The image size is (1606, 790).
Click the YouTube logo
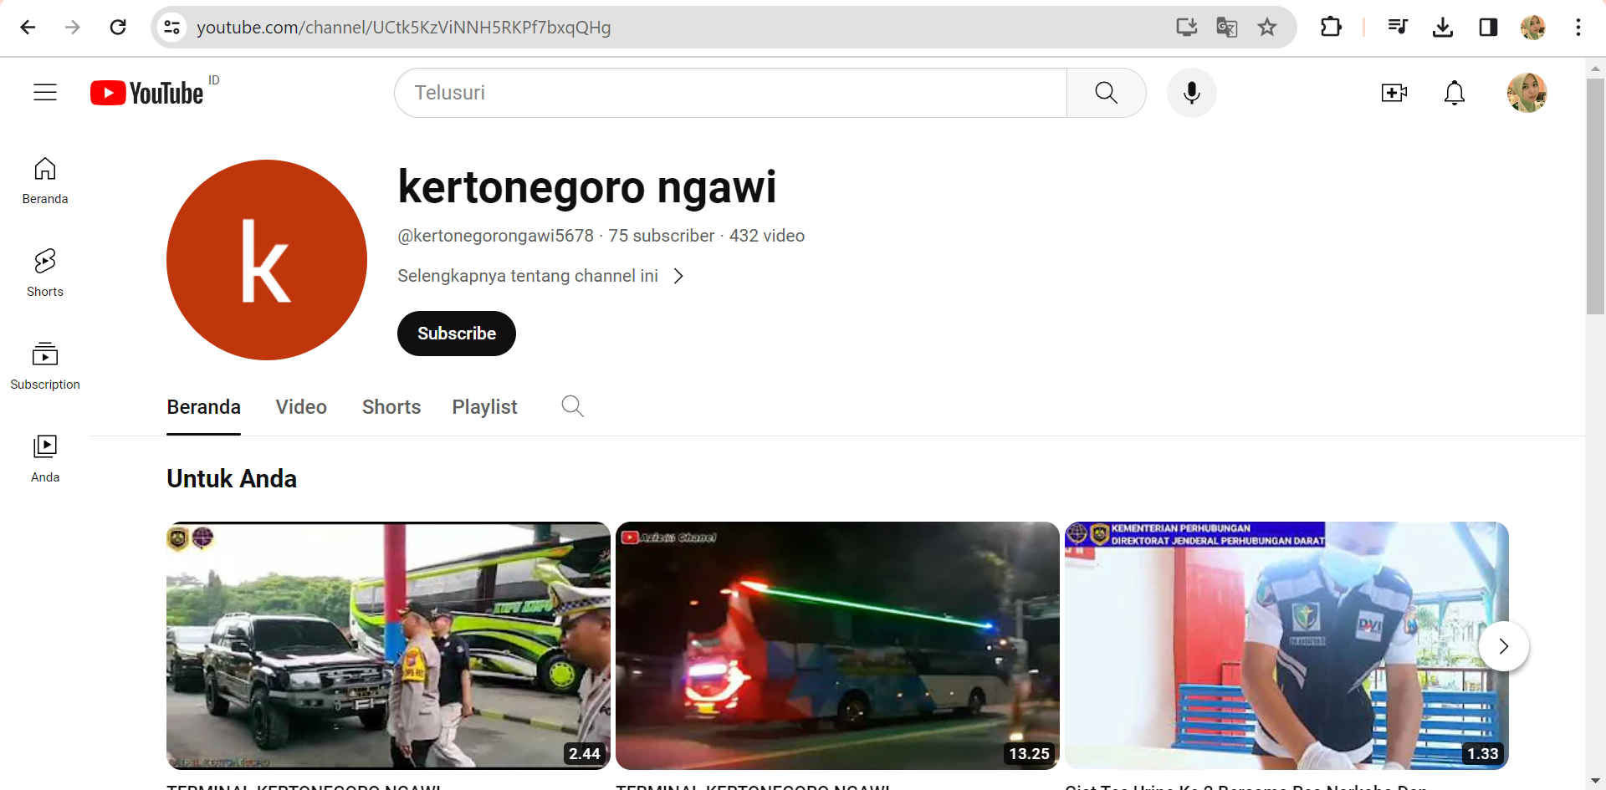click(147, 93)
